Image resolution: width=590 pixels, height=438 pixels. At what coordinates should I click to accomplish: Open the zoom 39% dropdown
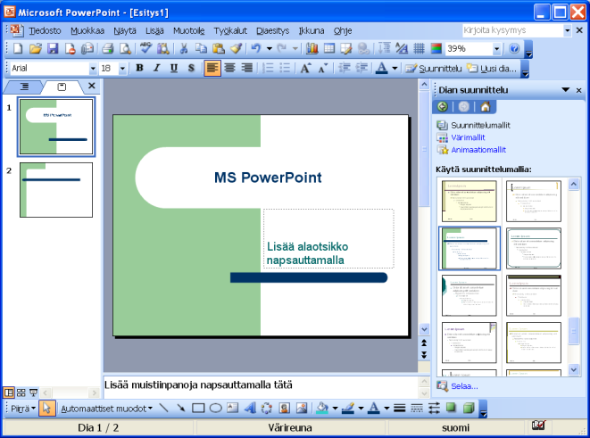click(496, 48)
